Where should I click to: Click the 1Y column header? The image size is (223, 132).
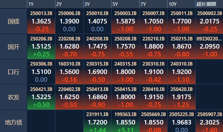(x=31, y=4)
